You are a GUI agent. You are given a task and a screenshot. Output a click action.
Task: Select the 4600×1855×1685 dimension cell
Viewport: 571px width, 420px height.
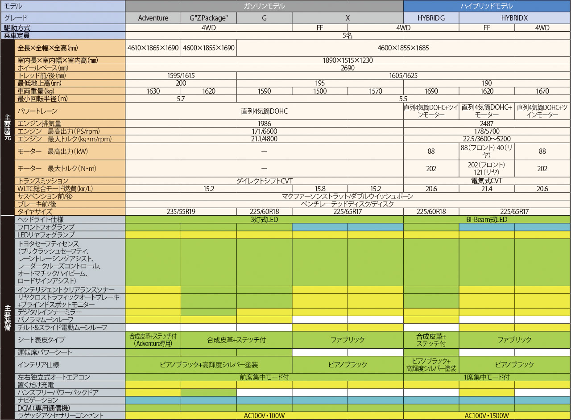[404, 48]
